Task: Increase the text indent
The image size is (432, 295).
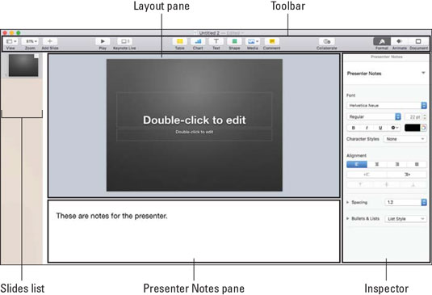Action: click(x=407, y=175)
